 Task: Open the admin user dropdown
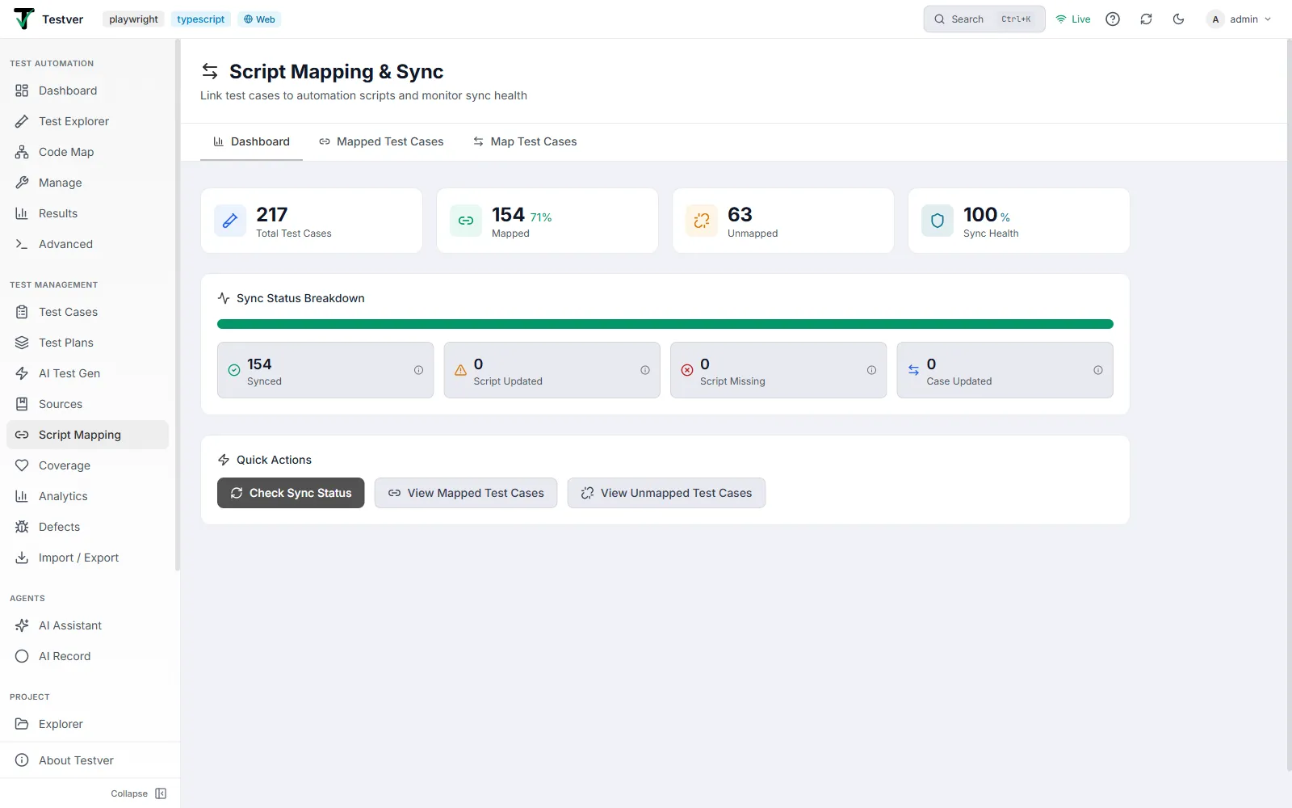(1240, 19)
